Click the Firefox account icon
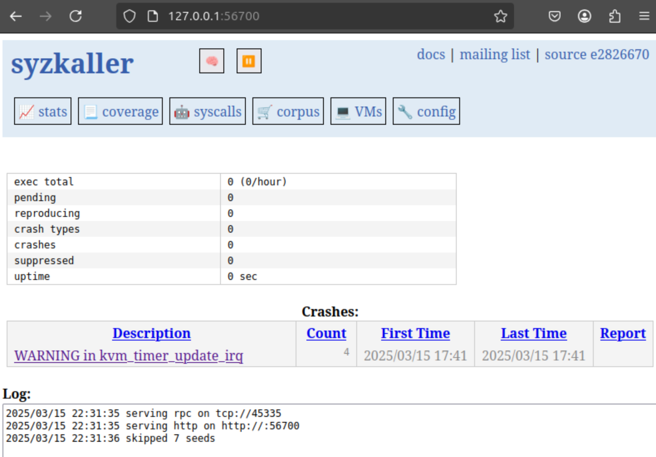 pos(585,16)
